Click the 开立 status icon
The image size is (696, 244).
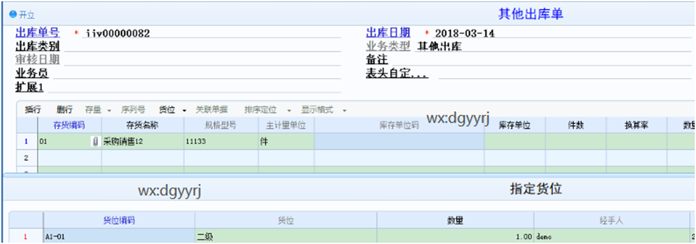pos(13,15)
